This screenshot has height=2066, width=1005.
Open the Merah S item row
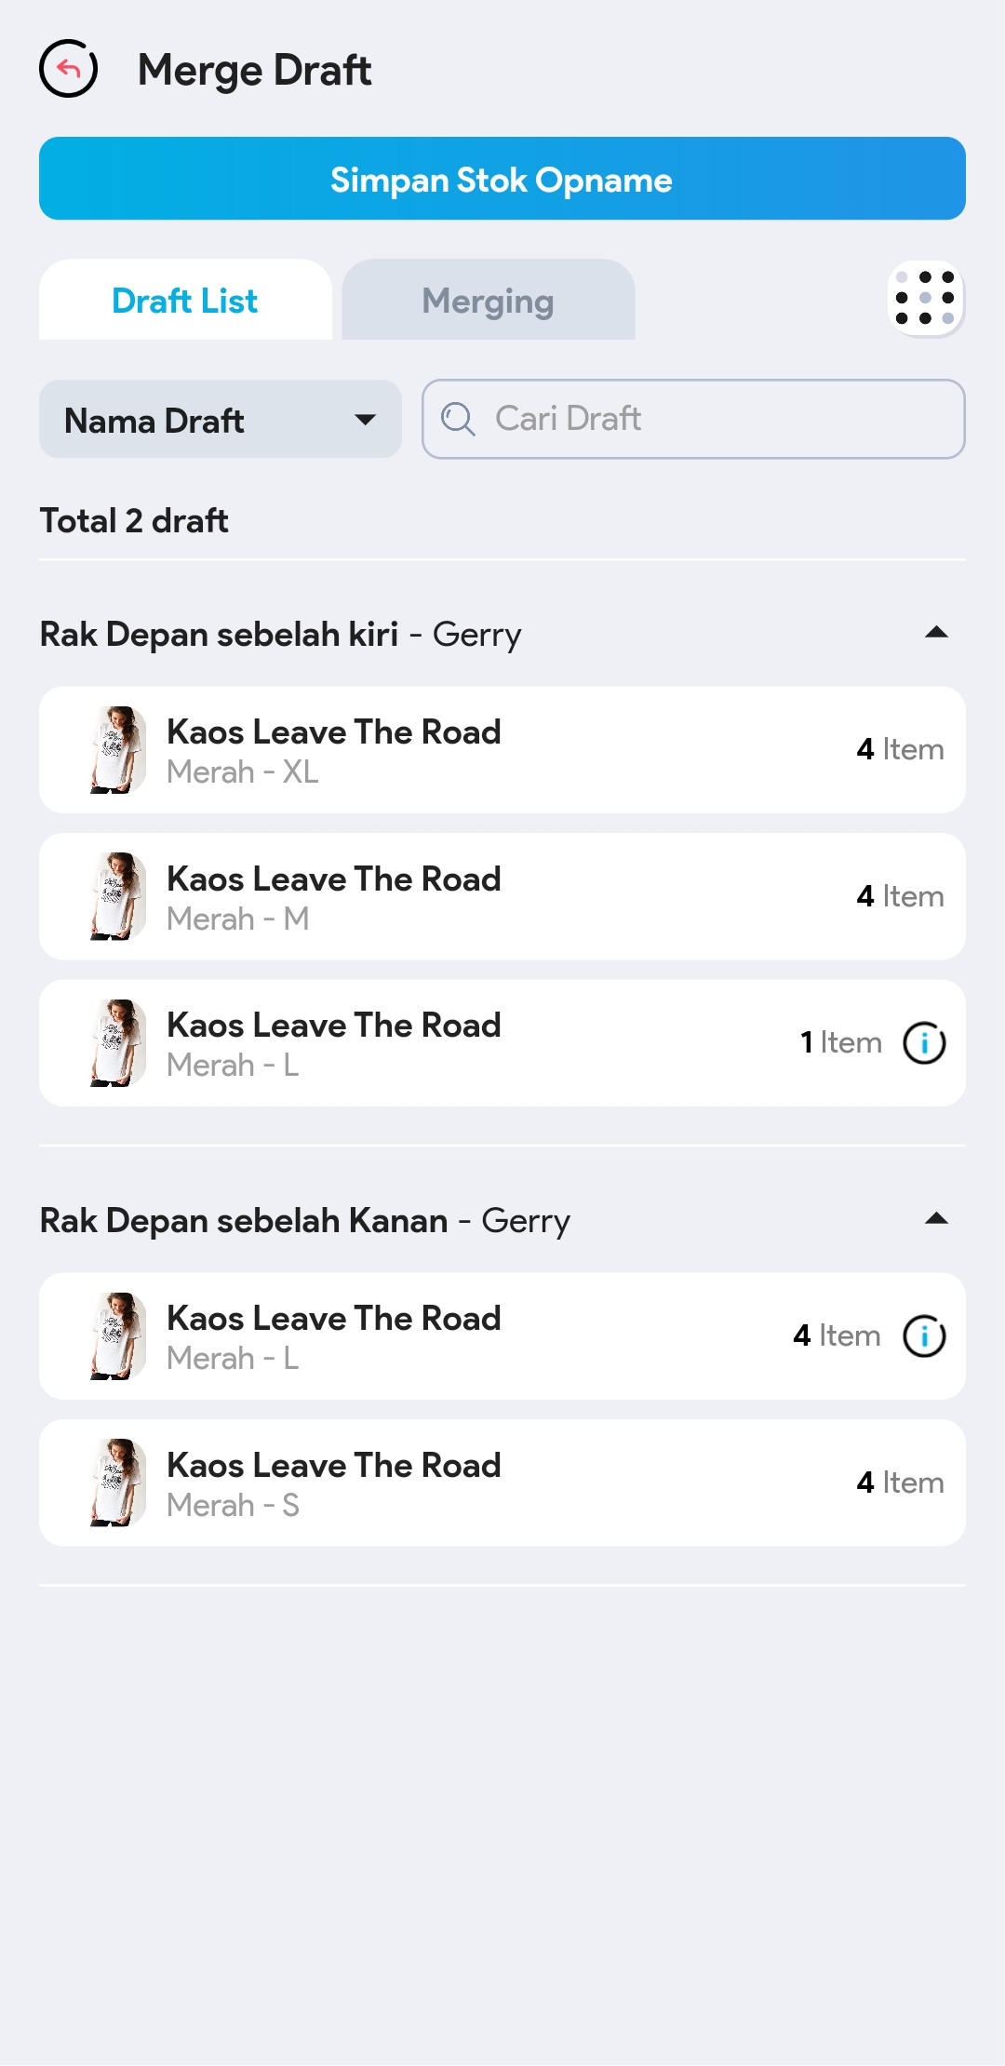502,1482
